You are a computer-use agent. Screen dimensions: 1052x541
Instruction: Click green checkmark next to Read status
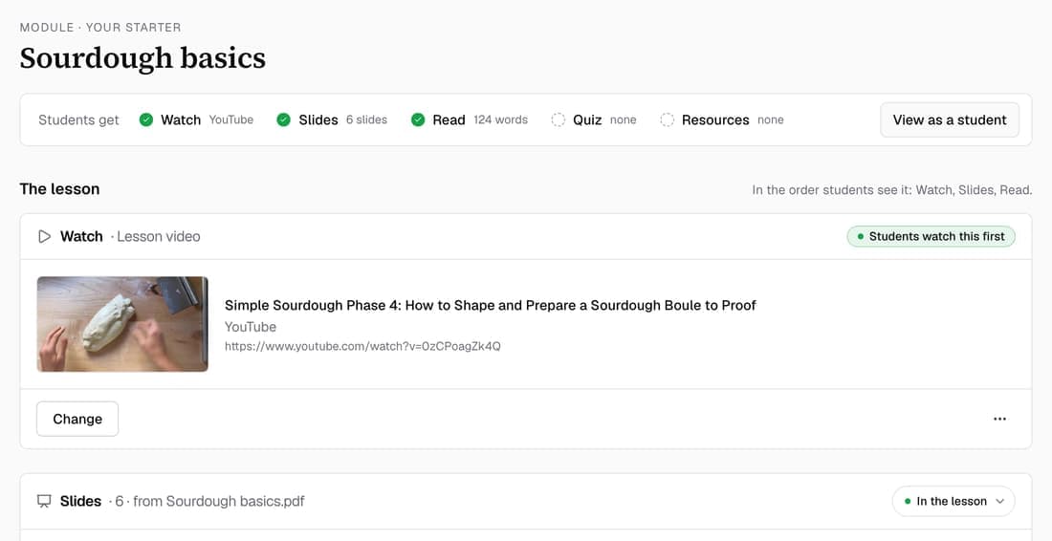[x=418, y=120]
